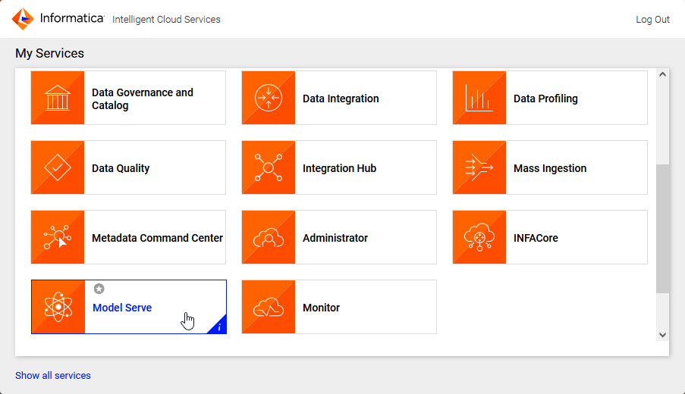Click the Monitor cloud pulse icon
685x394 pixels.
pos(269,307)
